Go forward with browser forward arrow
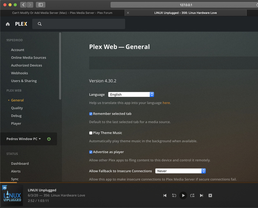The width and height of the screenshot is (258, 208). [30, 5]
